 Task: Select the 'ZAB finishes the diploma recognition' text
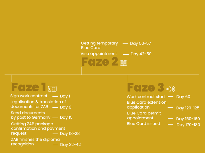tap(35, 142)
